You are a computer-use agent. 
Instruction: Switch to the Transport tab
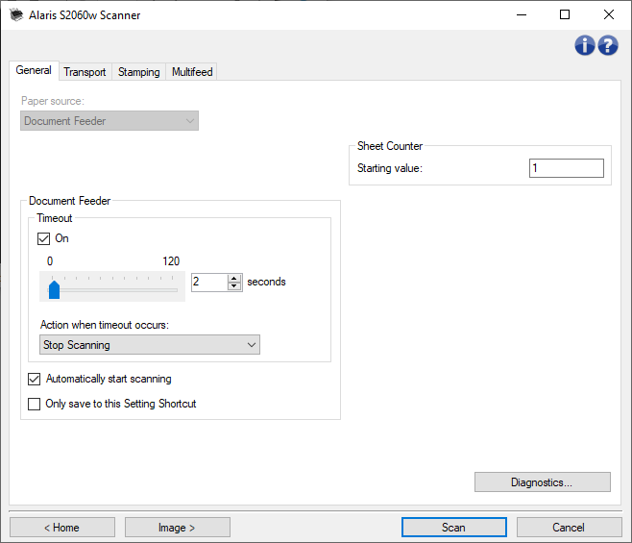coord(85,72)
